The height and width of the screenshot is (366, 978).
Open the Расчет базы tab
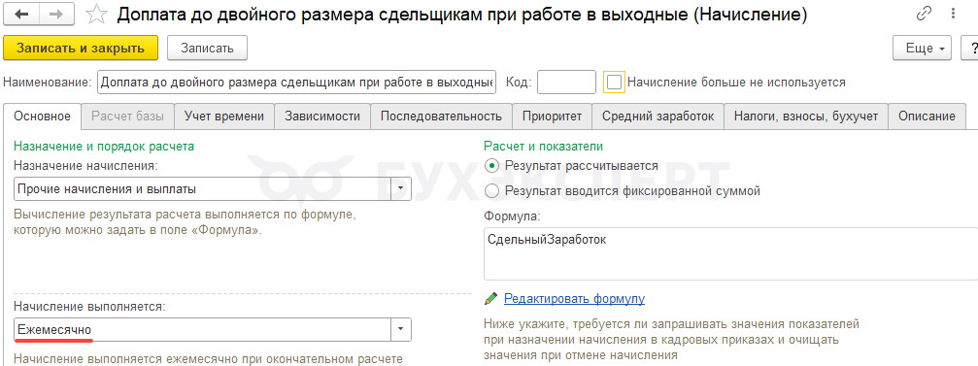point(128,116)
